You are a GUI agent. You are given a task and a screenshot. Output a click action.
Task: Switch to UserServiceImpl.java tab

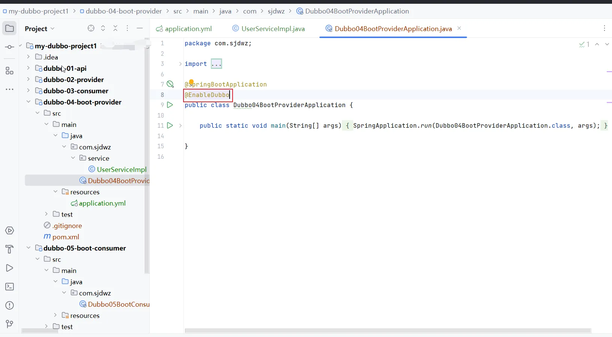tap(269, 29)
